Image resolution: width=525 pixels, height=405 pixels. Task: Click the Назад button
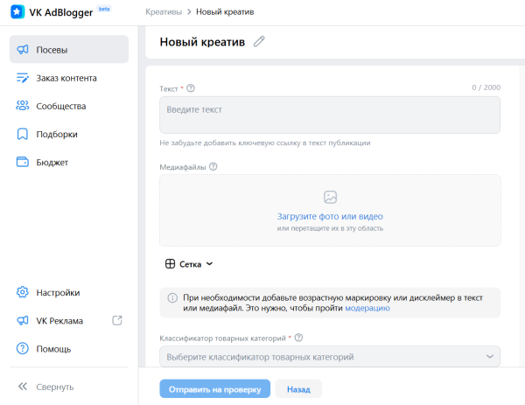click(x=298, y=389)
